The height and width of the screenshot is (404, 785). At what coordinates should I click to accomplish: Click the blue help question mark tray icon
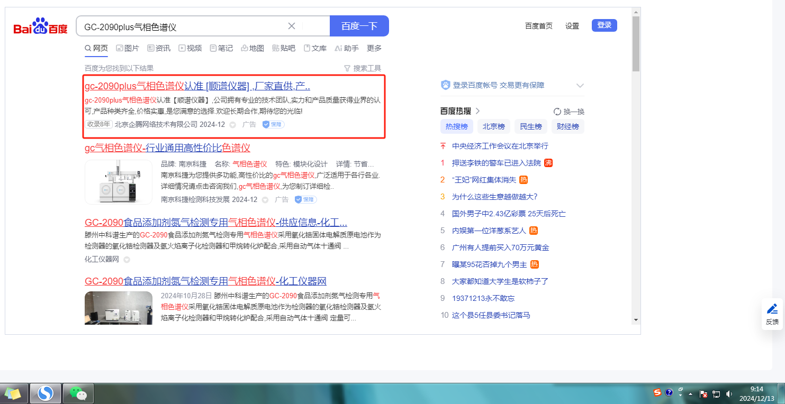click(x=669, y=393)
